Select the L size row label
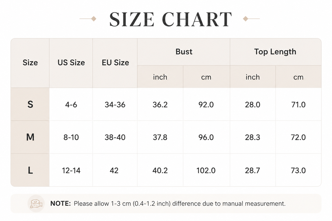This screenshot has height=221, width=332. click(x=30, y=170)
